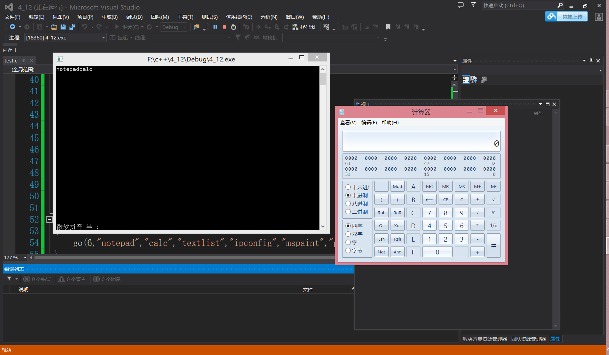The image size is (609, 355).
Task: Toggle the 0 errors filter button
Action: tap(38, 279)
